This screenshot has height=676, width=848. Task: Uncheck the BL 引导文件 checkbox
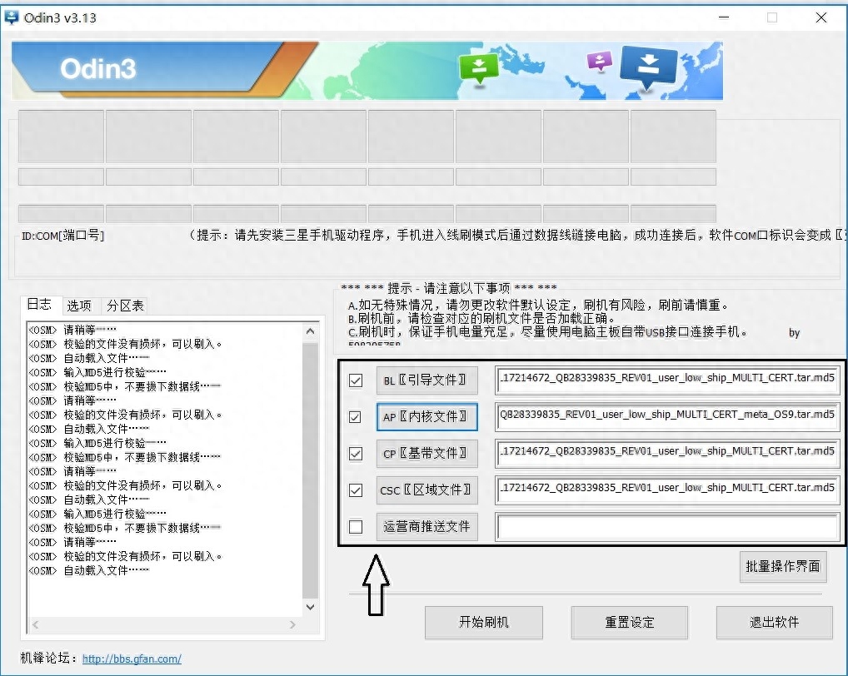356,380
